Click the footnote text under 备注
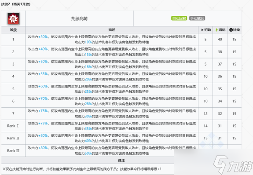 pyautogui.click(x=82, y=169)
